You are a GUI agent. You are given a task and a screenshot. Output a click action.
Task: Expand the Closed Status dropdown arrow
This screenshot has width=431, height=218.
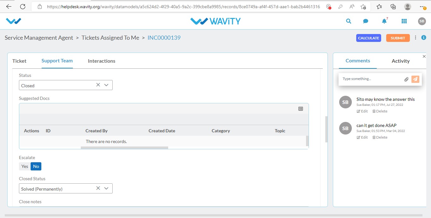tap(106, 188)
